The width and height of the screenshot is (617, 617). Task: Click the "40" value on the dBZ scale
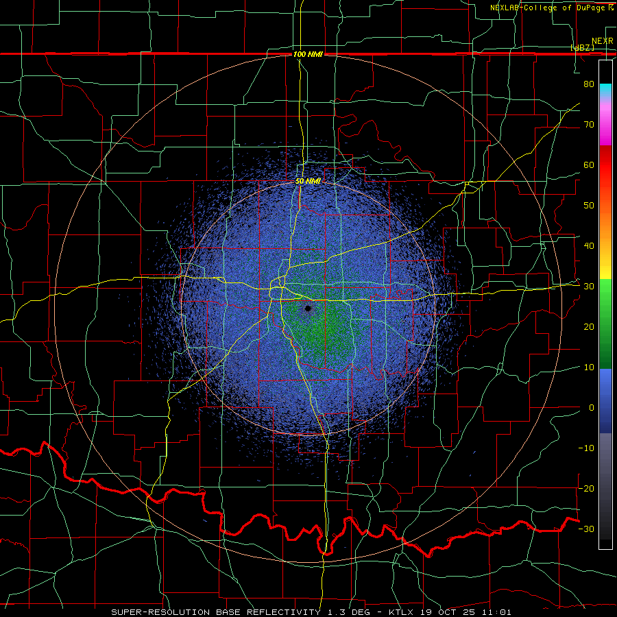pos(589,246)
